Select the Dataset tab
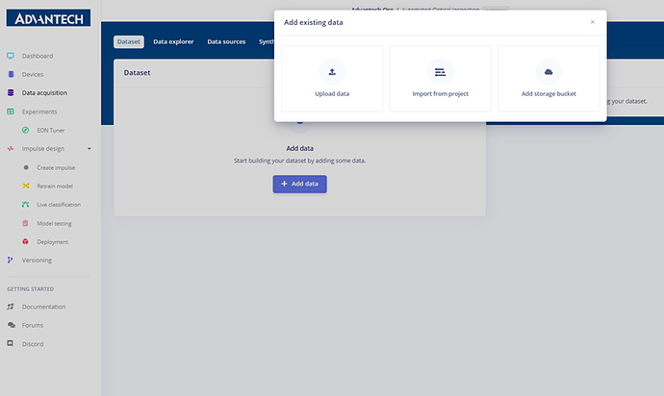Screen dimensions: 664x396 point(129,42)
